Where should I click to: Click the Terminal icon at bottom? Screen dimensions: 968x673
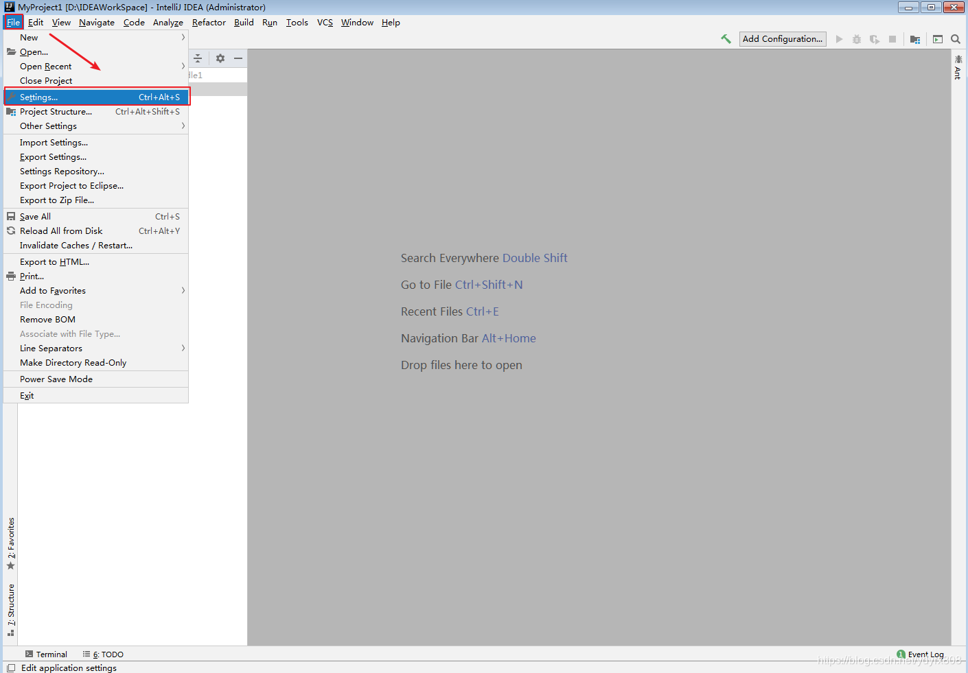29,654
